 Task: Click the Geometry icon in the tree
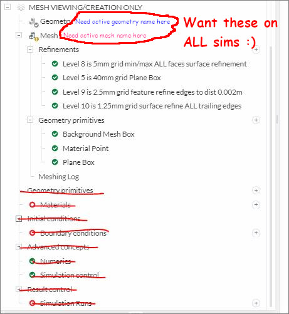(33, 22)
